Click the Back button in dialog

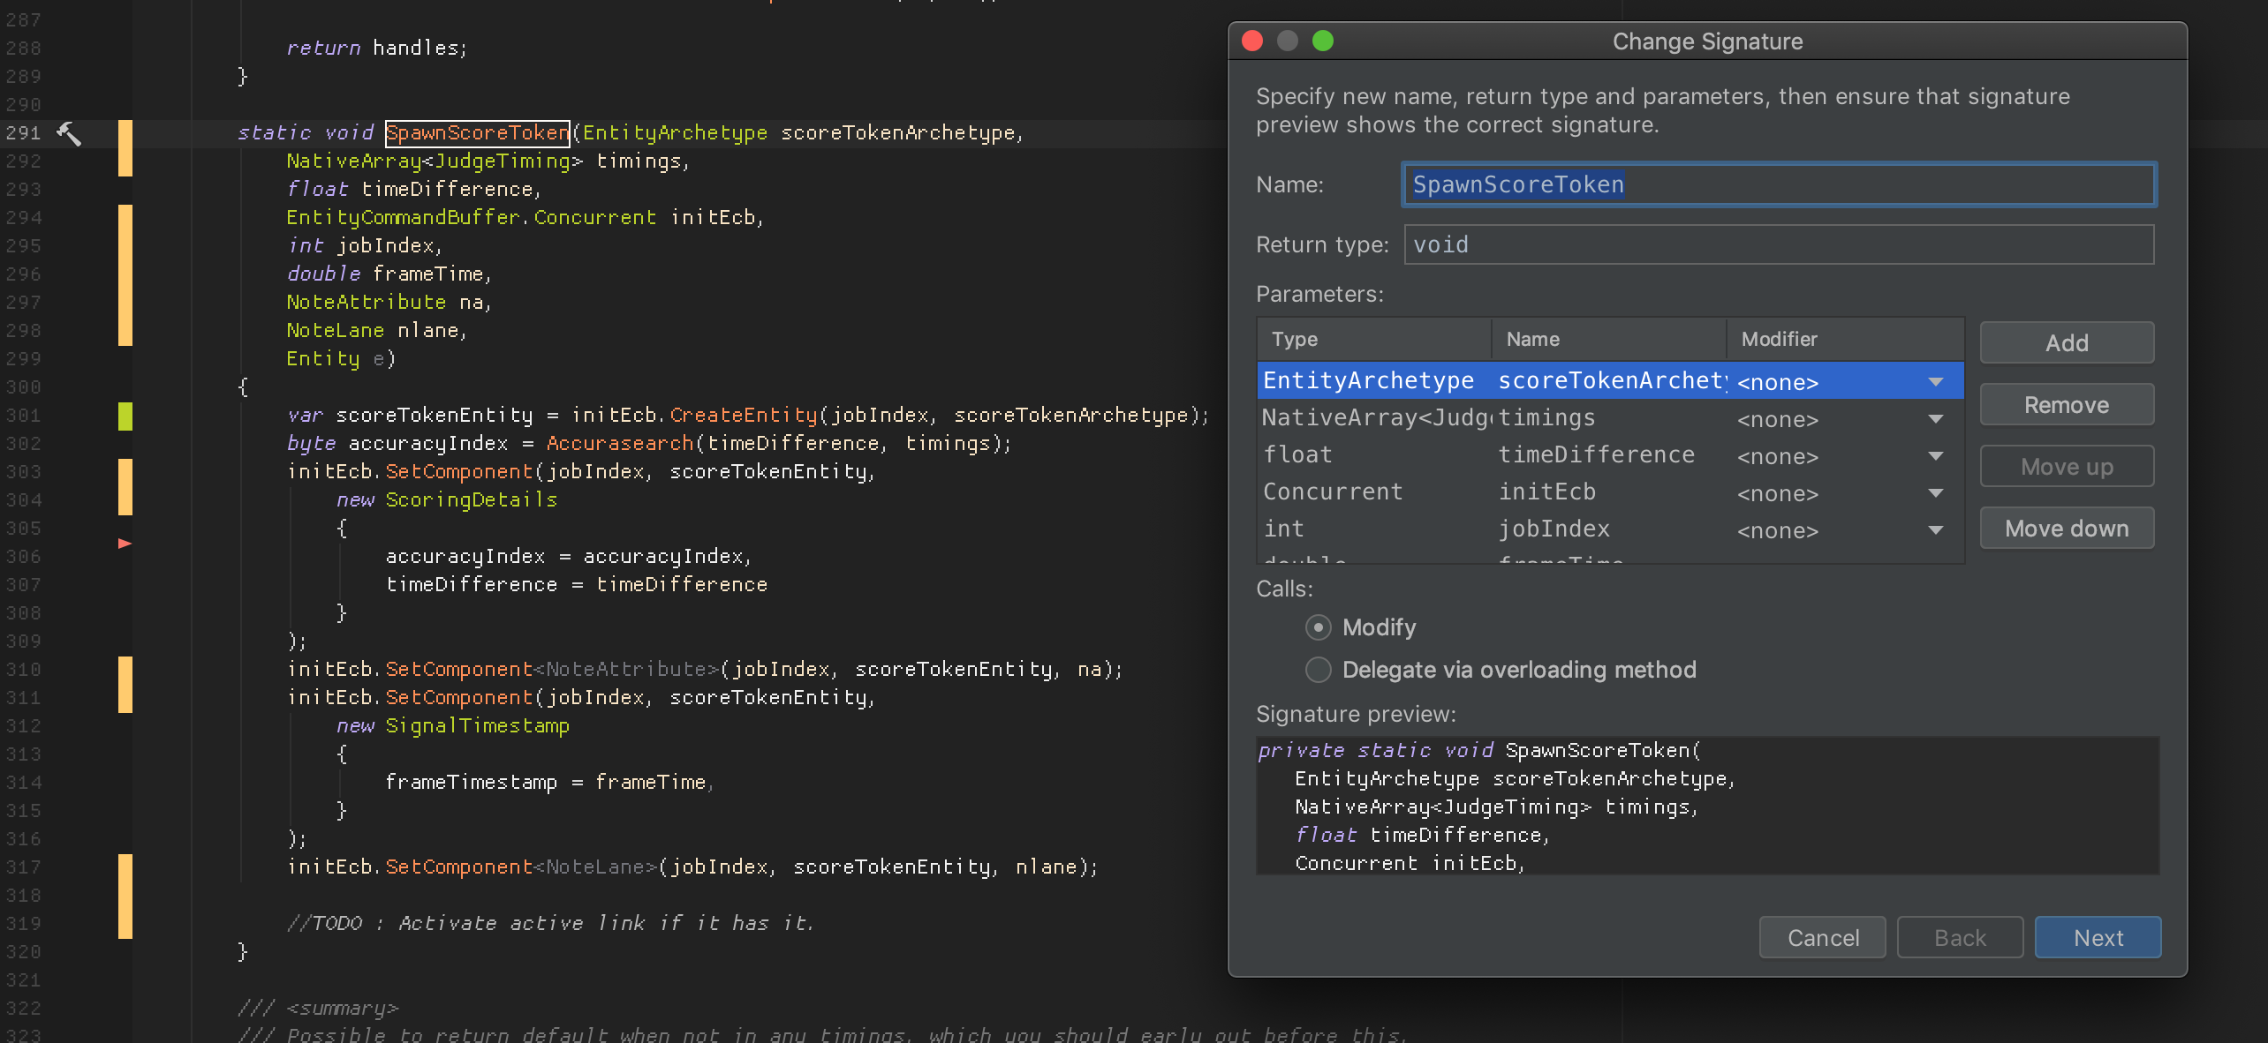coord(1962,937)
